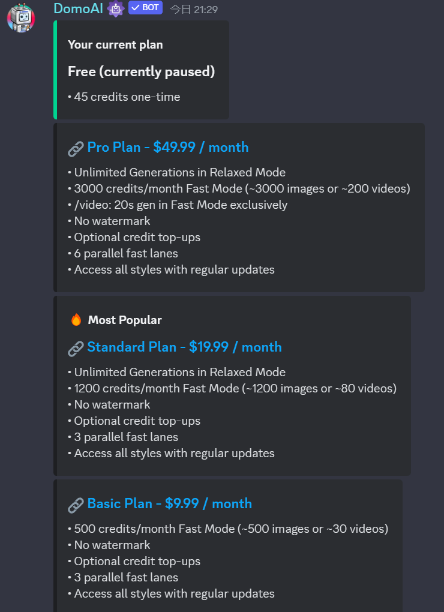Click the Your current plan heading
This screenshot has height=612, width=444.
(x=115, y=45)
